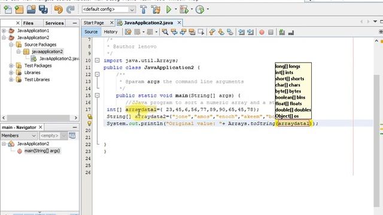Open the Profile Project dropdown arrow

click(x=208, y=10)
